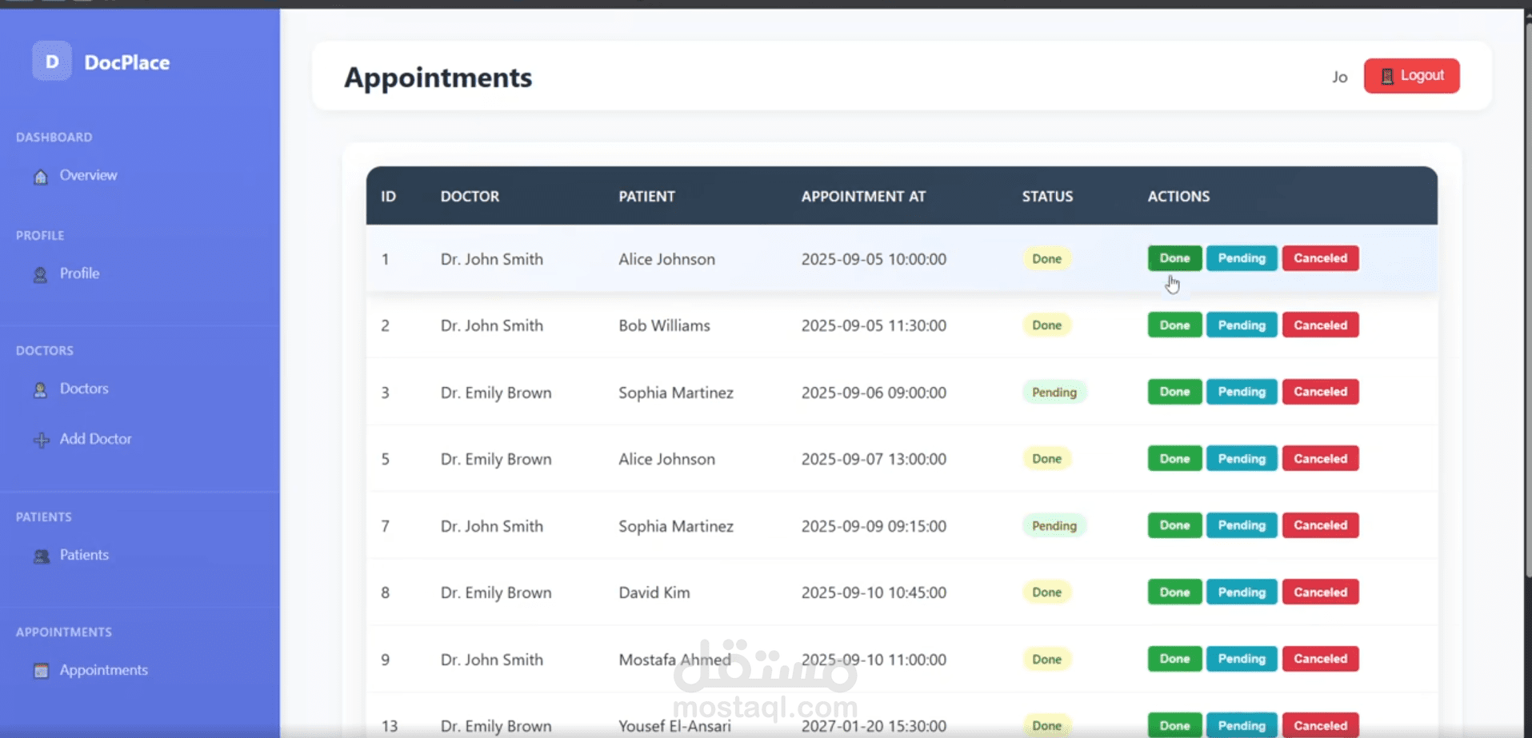
Task: Click the user name Jo in header
Action: [1340, 77]
